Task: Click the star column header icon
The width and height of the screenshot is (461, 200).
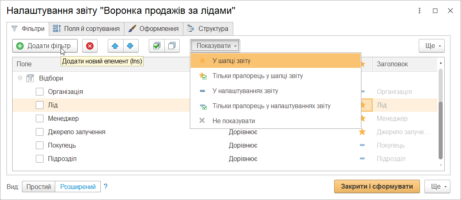Action: [363, 64]
